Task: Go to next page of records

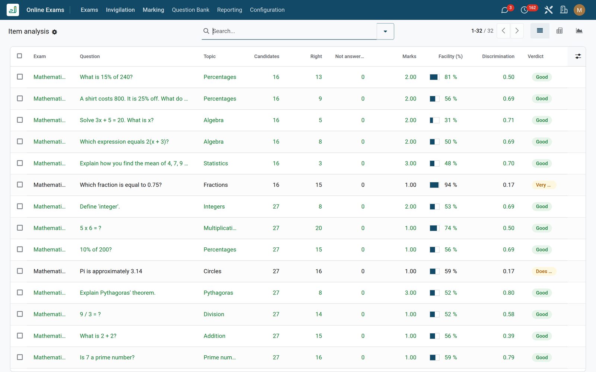Action: tap(517, 31)
